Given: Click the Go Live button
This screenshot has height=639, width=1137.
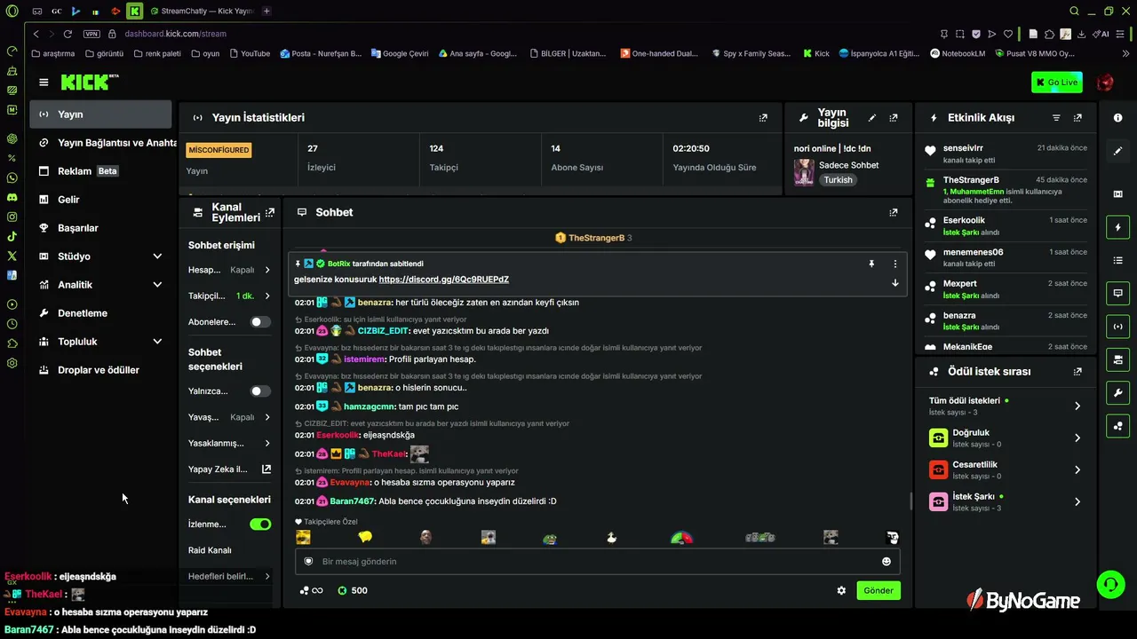Looking at the screenshot, I should click(1057, 83).
